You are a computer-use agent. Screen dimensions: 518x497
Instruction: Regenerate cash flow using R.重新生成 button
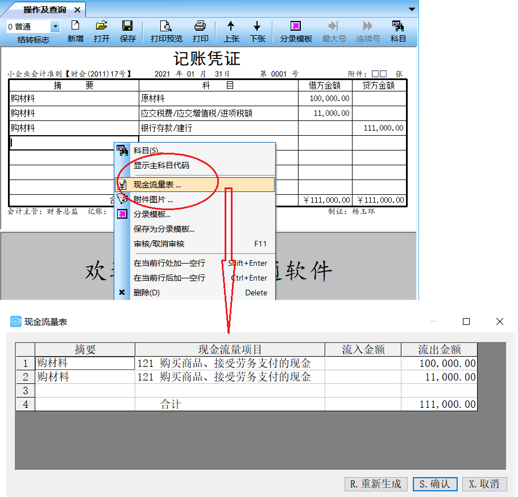(376, 484)
